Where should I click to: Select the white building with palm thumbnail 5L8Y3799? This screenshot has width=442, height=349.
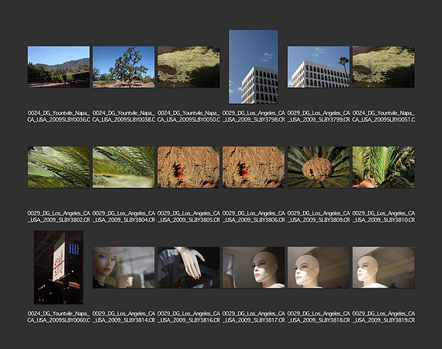[x=319, y=67]
